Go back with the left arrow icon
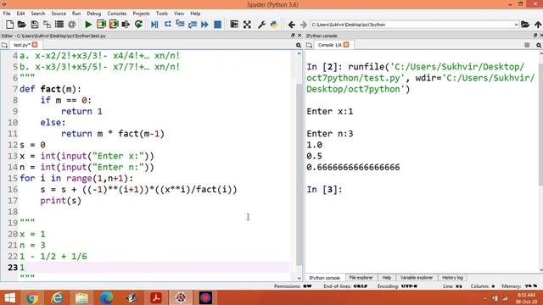 point(291,25)
